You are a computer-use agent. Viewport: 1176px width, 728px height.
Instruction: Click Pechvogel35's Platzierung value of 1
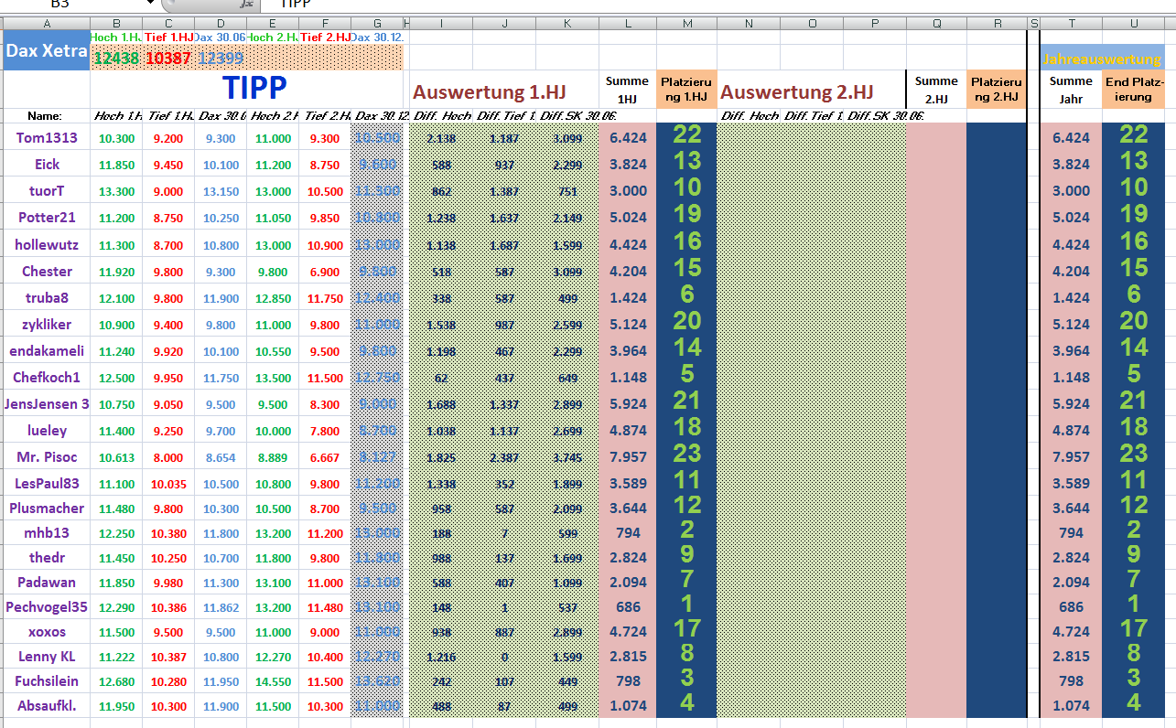tap(685, 606)
